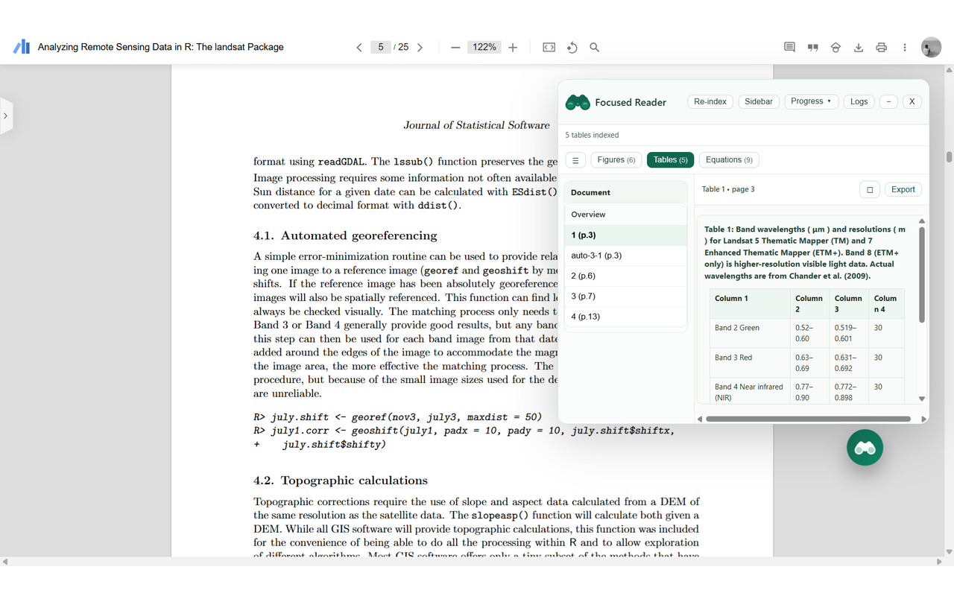
Task: Click the quote citation icon
Action: [812, 47]
